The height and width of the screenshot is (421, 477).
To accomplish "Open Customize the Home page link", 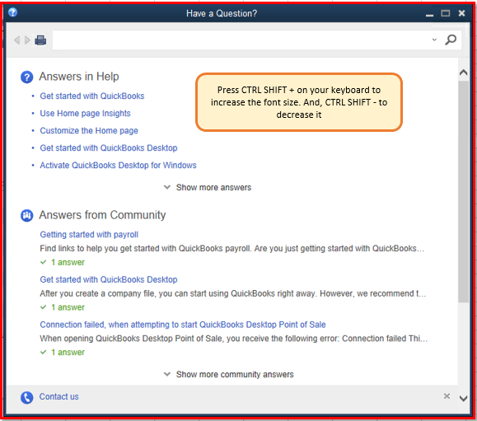I will pos(89,131).
